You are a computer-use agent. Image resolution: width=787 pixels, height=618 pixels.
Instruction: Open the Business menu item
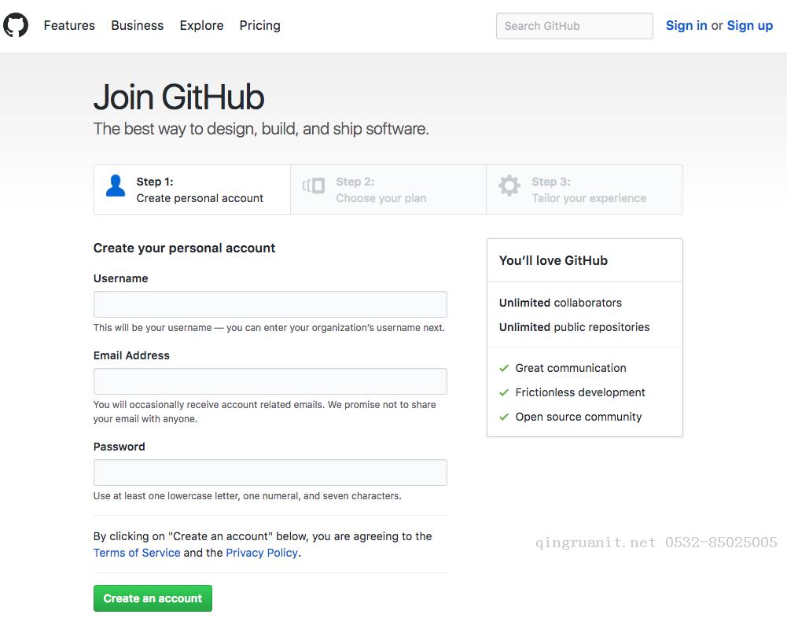[138, 25]
